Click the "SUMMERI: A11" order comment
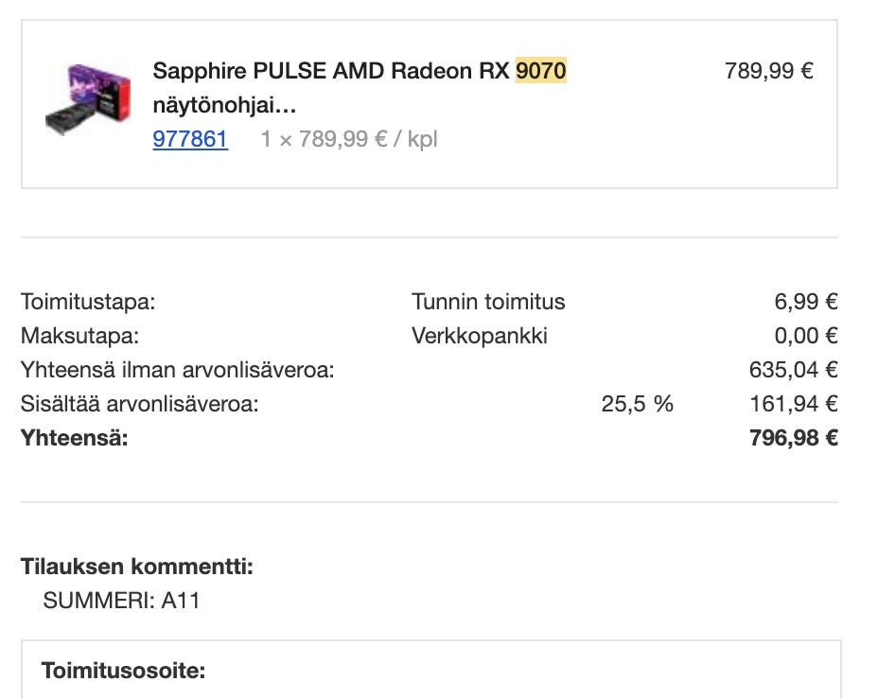Viewport: 878px width, 699px height. (x=122, y=601)
